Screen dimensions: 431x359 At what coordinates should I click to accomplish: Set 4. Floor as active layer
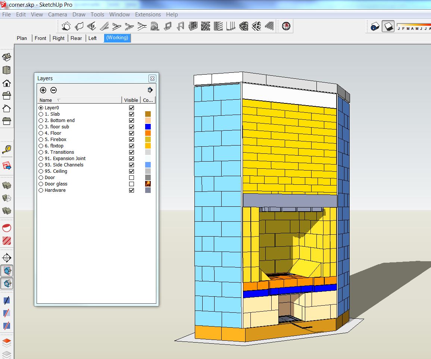41,133
